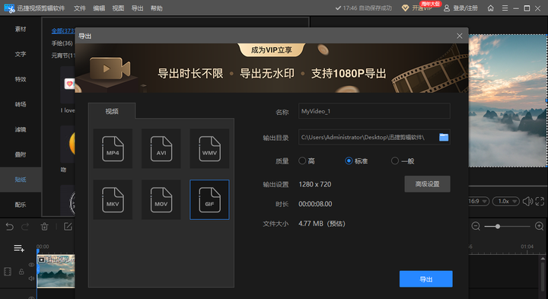Open the 特效 sidebar panel
Image resolution: width=548 pixels, height=299 pixels.
[x=21, y=79]
